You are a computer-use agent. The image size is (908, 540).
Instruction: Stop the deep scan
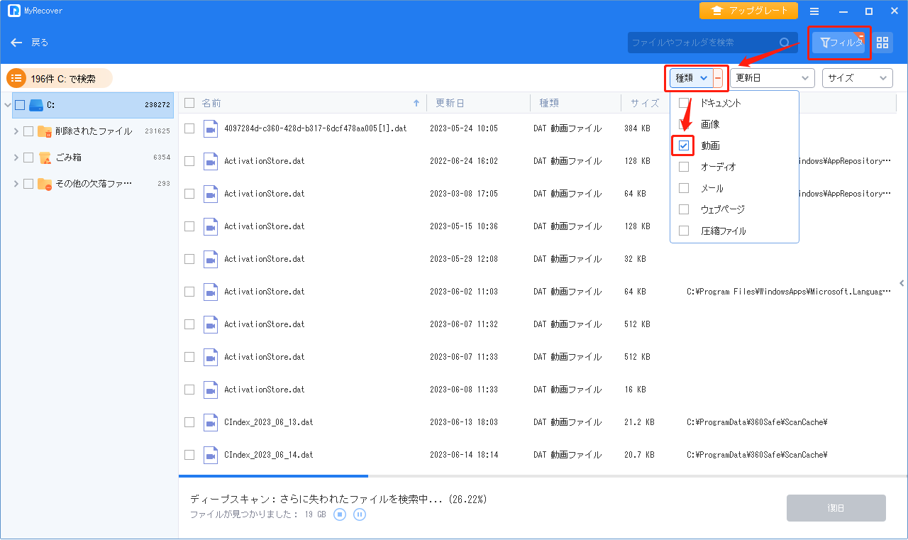339,514
